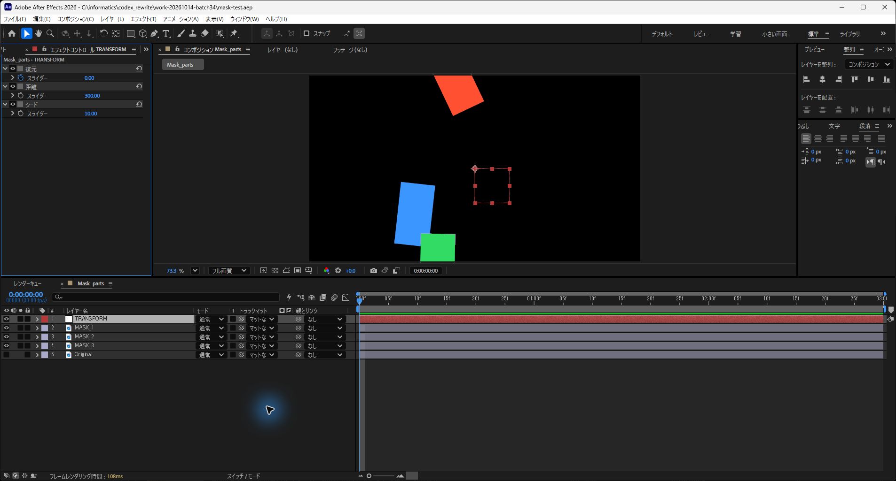
Task: Expand the TRANSFORM layer properties
Action: [x=37, y=319]
